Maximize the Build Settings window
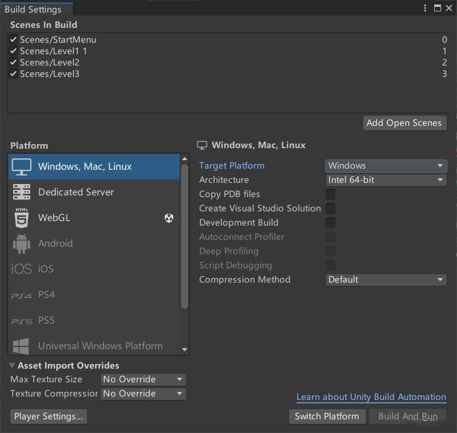457x433 pixels. (x=438, y=8)
